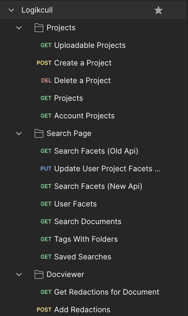
Task: Select the DEL Delete a Project request
Action: pyautogui.click(x=93, y=81)
